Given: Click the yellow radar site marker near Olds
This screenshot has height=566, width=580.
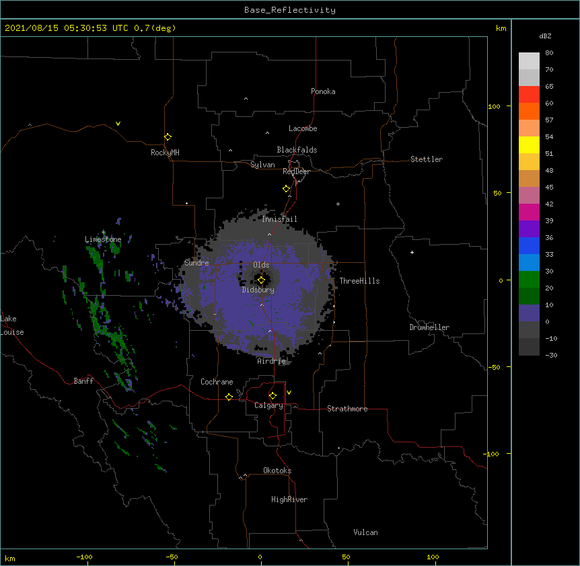Looking at the screenshot, I should 261,280.
